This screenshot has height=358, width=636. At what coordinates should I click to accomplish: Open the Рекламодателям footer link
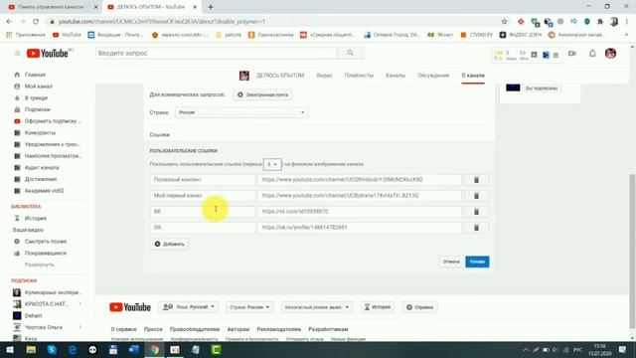point(278,329)
